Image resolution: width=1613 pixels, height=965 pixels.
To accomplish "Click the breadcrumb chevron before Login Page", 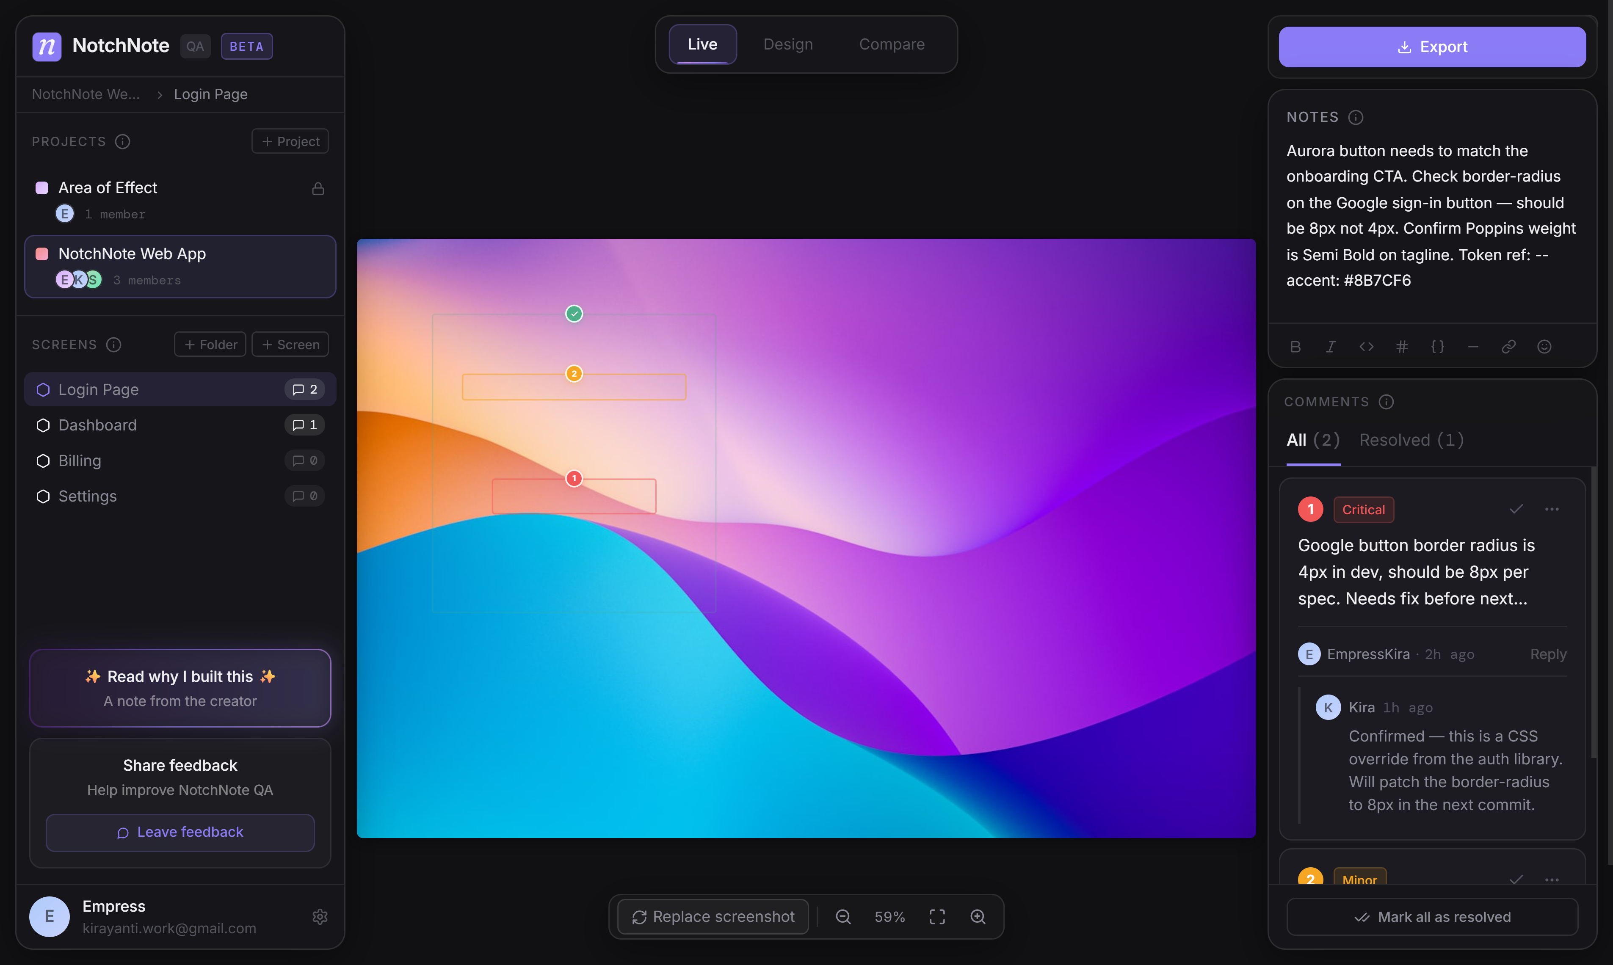I will coord(159,95).
